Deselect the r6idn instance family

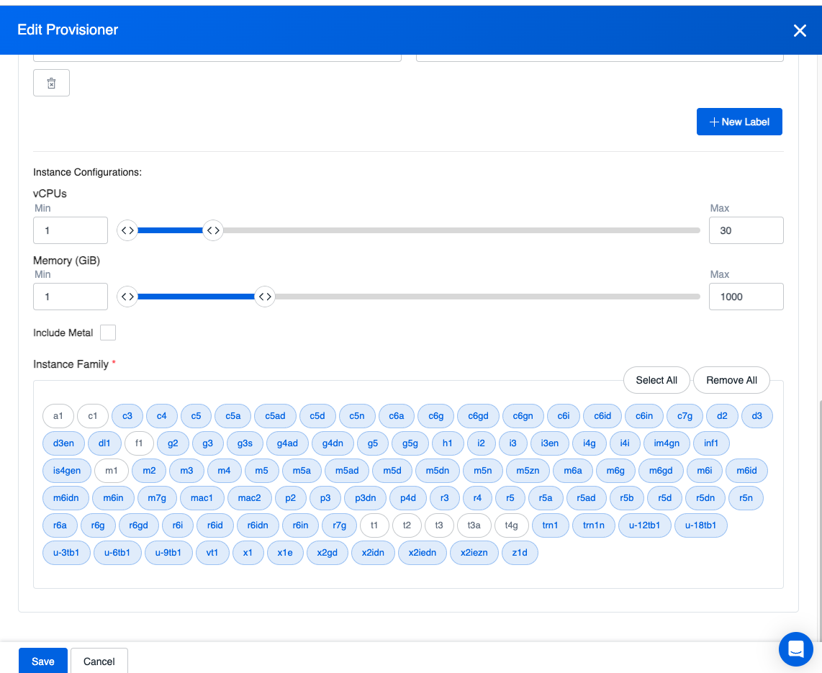point(258,525)
